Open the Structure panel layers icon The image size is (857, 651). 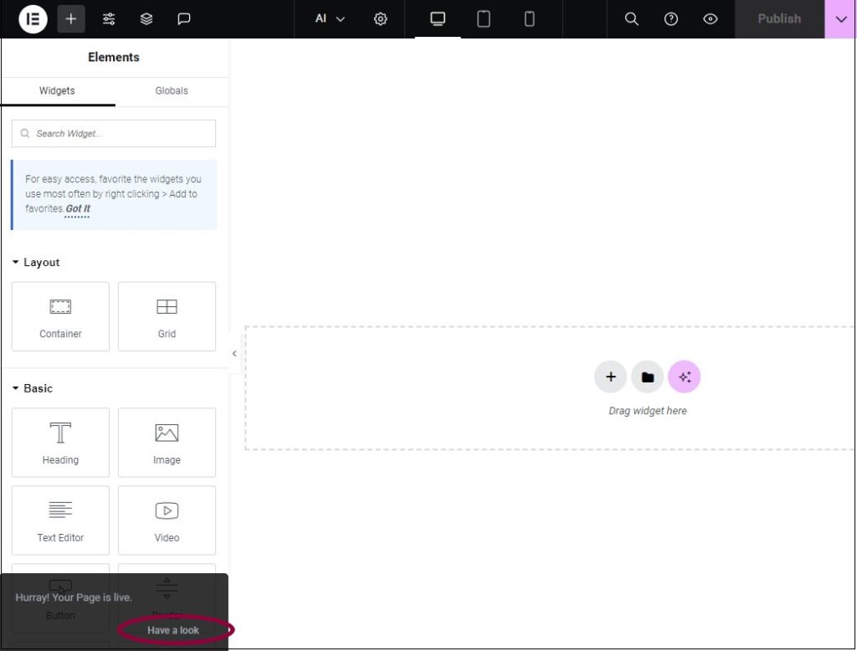pyautogui.click(x=146, y=18)
